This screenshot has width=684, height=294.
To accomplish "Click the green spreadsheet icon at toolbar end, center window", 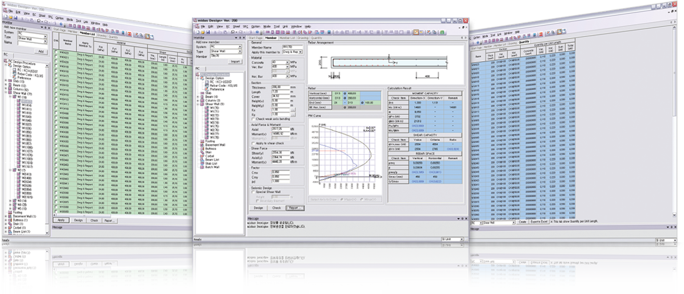I will coord(442,32).
